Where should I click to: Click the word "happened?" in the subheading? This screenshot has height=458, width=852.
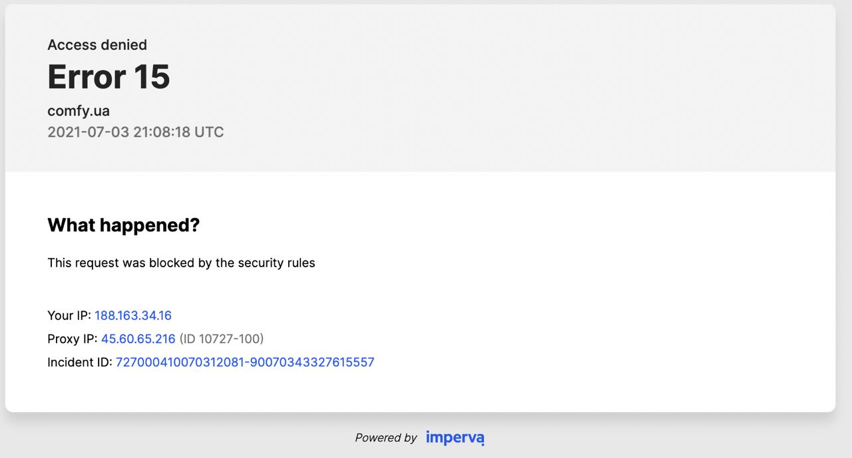(150, 225)
